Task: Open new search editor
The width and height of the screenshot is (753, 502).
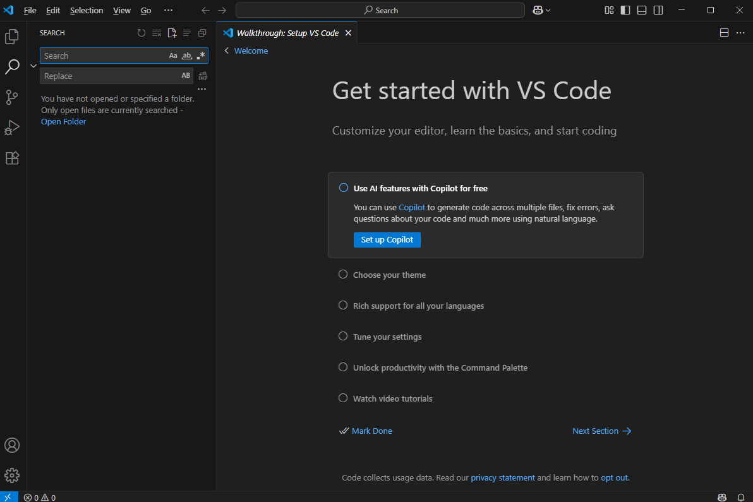Action: (x=172, y=33)
